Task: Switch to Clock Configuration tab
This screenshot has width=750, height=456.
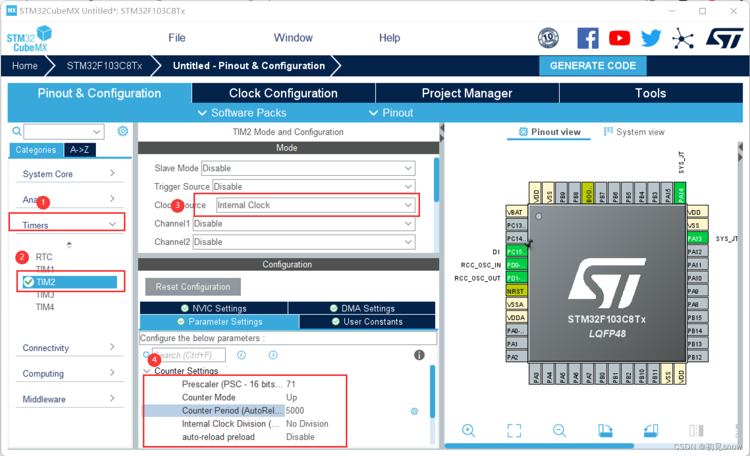Action: 284,93
